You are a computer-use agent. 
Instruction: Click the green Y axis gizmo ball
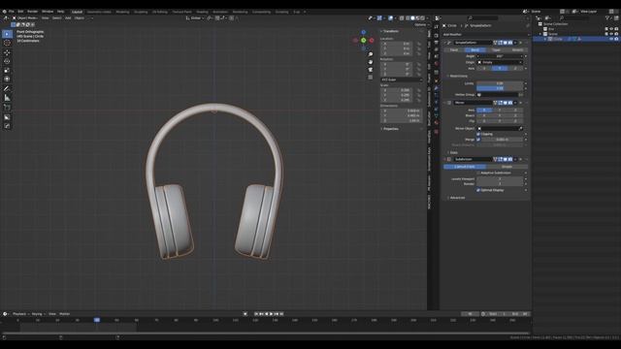point(364,40)
